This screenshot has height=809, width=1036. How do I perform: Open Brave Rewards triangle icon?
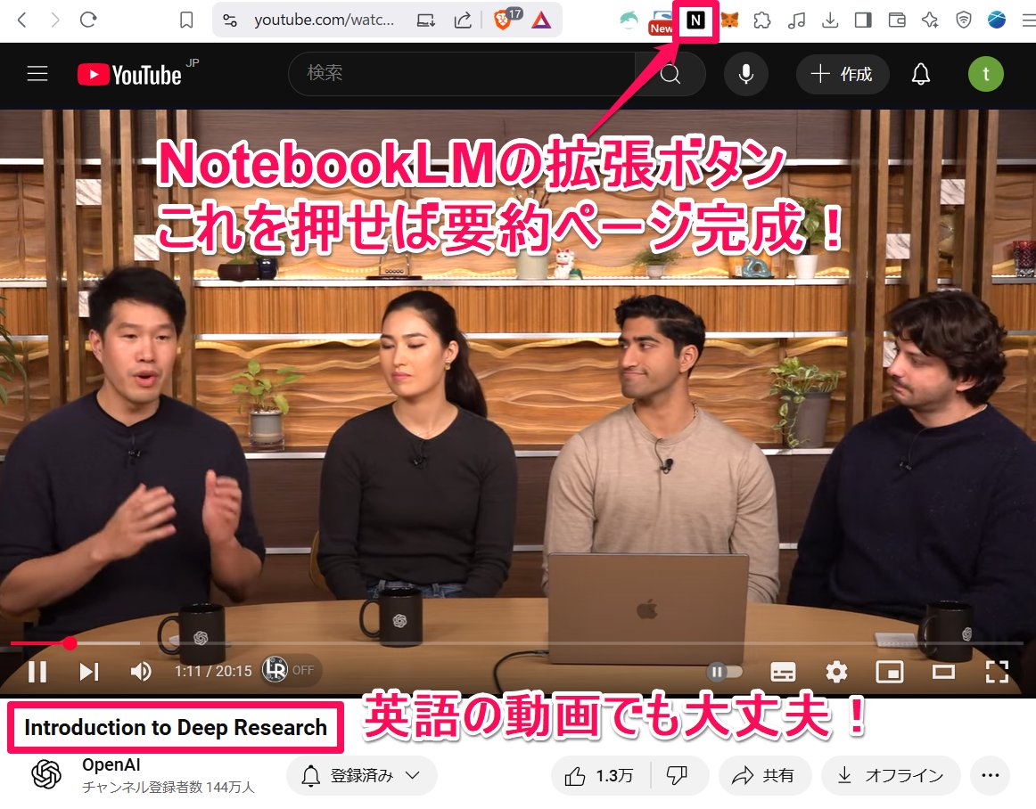click(541, 20)
